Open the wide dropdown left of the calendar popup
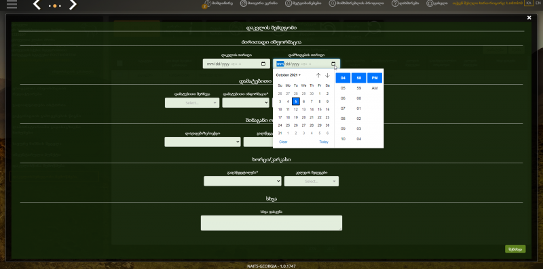 pyautogui.click(x=202, y=142)
